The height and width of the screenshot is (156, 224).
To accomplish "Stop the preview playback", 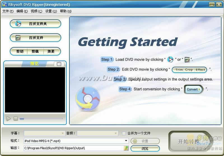I will [x=16, y=118].
